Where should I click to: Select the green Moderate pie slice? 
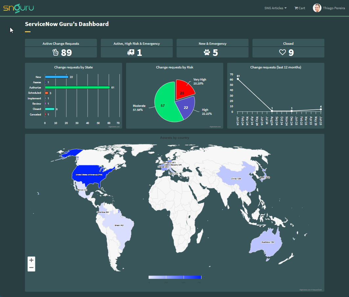(x=164, y=102)
